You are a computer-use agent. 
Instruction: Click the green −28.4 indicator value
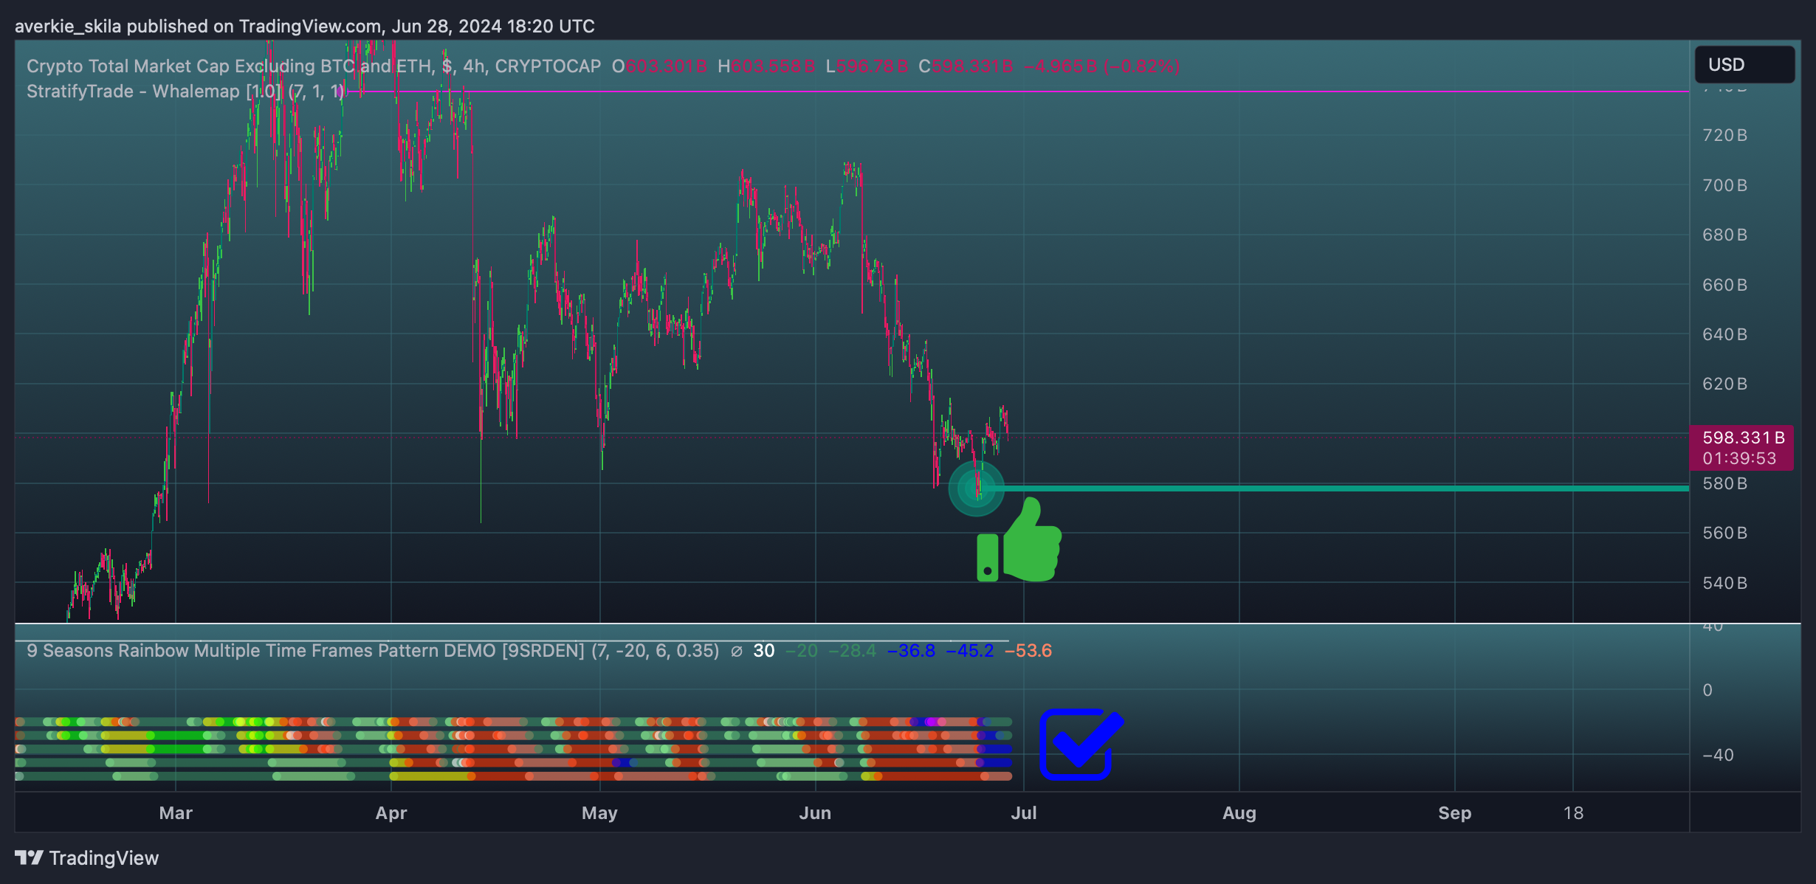tap(852, 651)
